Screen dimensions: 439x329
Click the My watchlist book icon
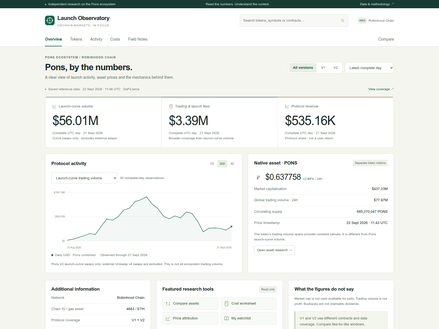point(226,318)
